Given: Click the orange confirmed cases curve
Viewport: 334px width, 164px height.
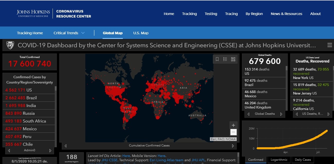Looking at the screenshot, I should tap(293, 144).
